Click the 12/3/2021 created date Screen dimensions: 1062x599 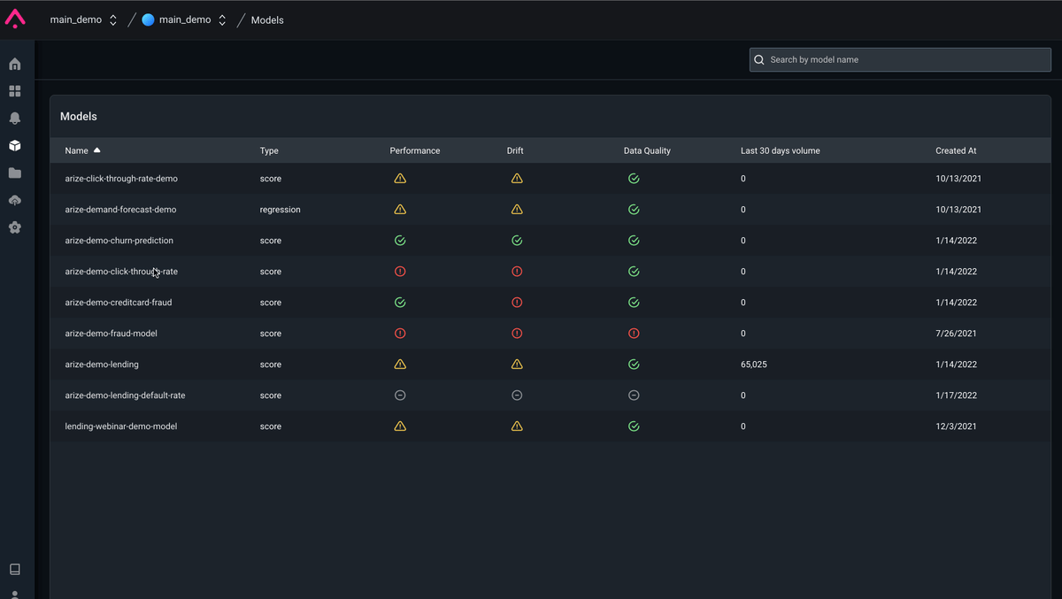tap(957, 426)
